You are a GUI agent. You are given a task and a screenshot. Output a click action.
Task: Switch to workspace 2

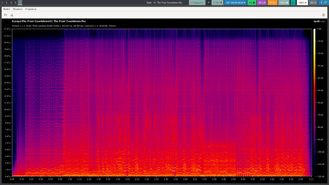pyautogui.click(x=6, y=2)
